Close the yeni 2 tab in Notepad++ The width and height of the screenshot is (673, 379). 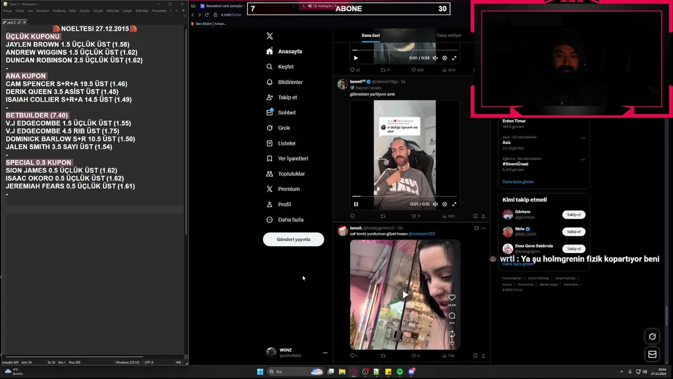pos(24,22)
